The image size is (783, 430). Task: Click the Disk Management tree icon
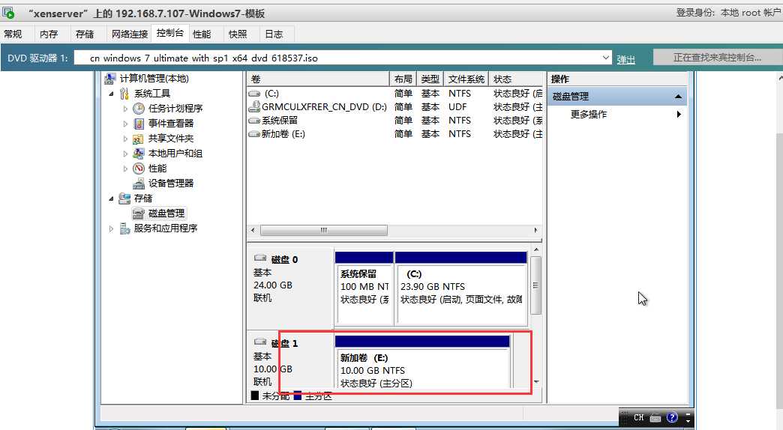coord(139,214)
